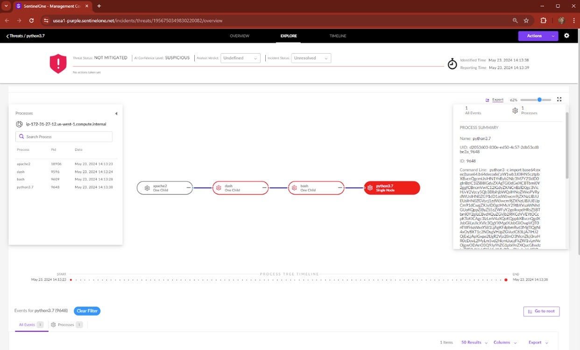This screenshot has height=350, width=580.
Task: Click the Go to root button
Action: 541,311
